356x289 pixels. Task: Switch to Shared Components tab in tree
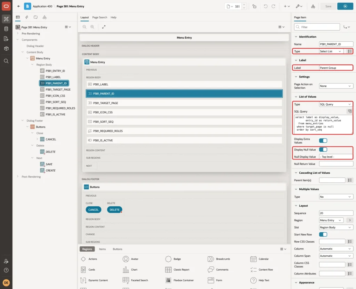point(44,17)
